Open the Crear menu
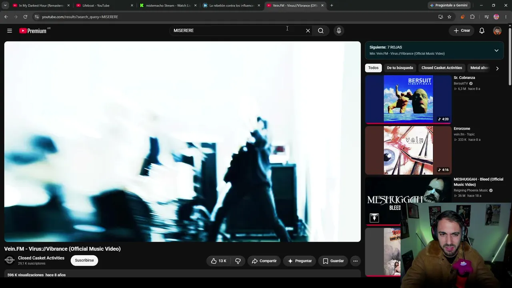The image size is (512, 288). [x=462, y=30]
